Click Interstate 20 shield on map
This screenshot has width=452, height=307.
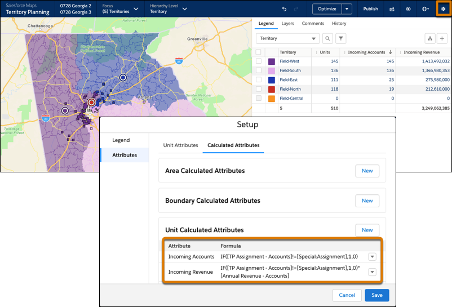(46, 118)
